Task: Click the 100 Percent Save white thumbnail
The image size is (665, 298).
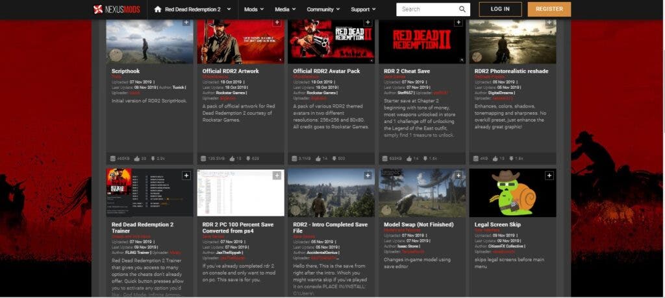Action: tap(240, 192)
